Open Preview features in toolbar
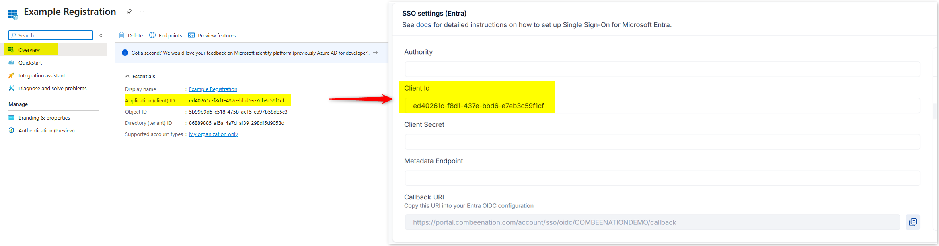This screenshot has width=939, height=246. tap(212, 35)
